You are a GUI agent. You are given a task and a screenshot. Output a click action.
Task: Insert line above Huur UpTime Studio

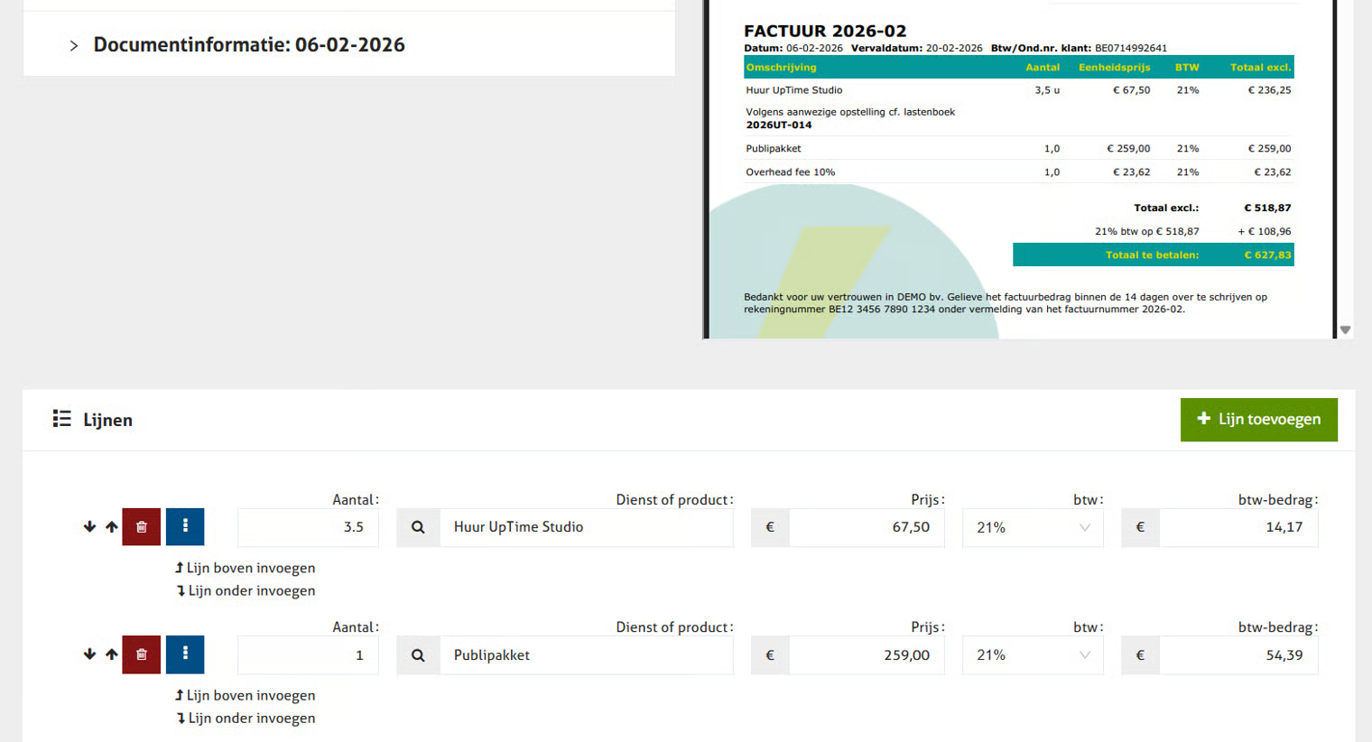245,568
